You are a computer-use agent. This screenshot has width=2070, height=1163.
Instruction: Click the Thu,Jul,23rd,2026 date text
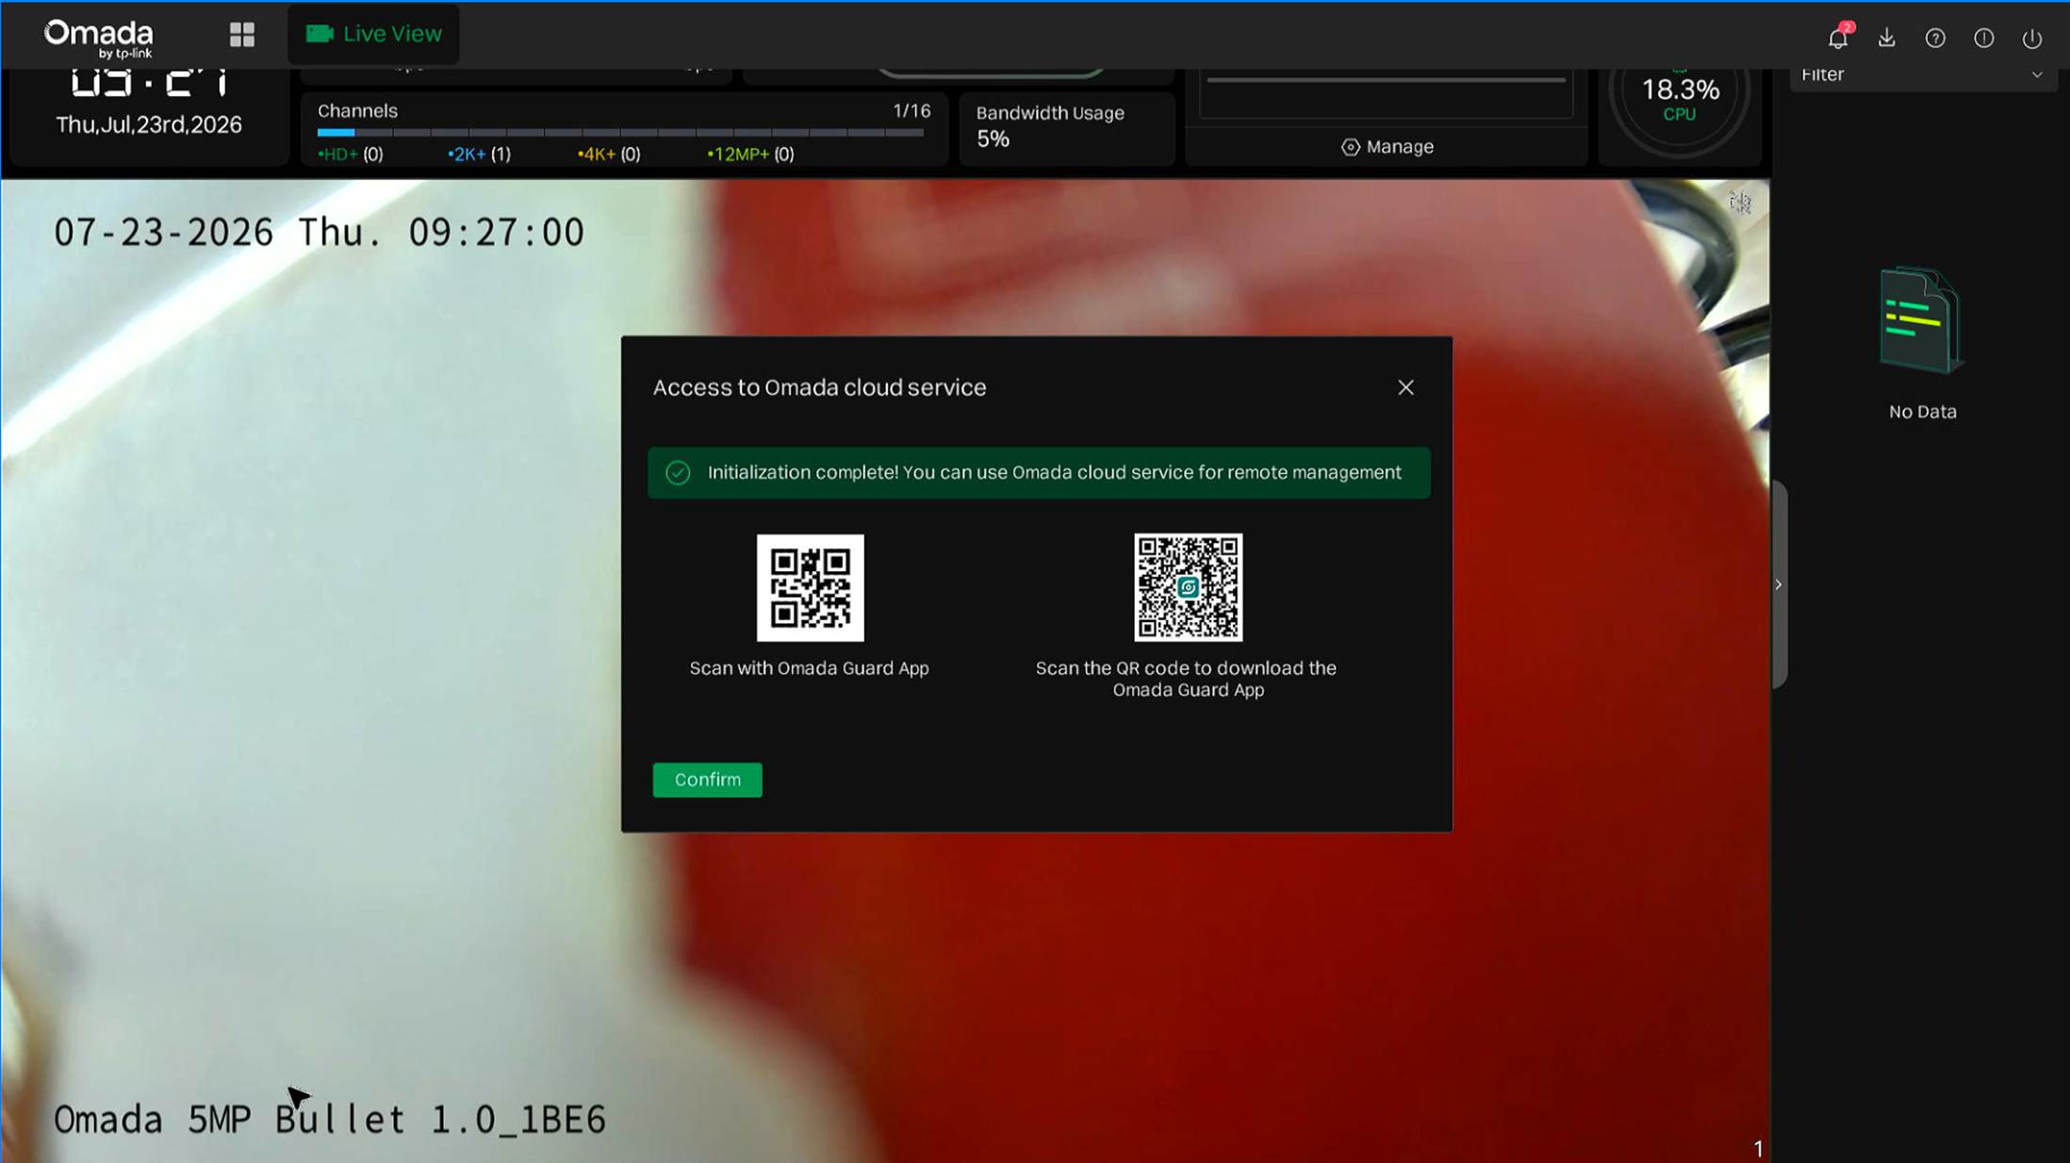[149, 124]
